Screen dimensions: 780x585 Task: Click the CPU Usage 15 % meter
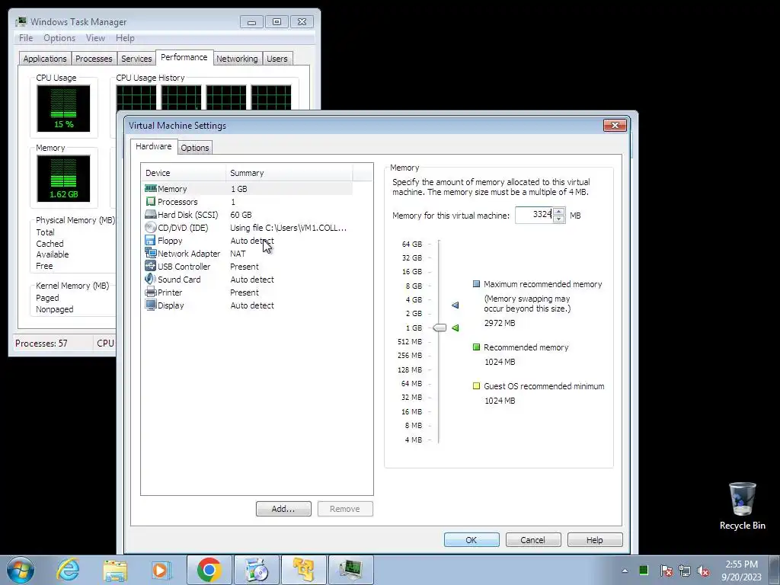coord(63,108)
